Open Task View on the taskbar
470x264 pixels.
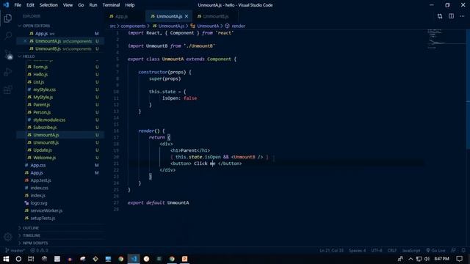coord(31,259)
